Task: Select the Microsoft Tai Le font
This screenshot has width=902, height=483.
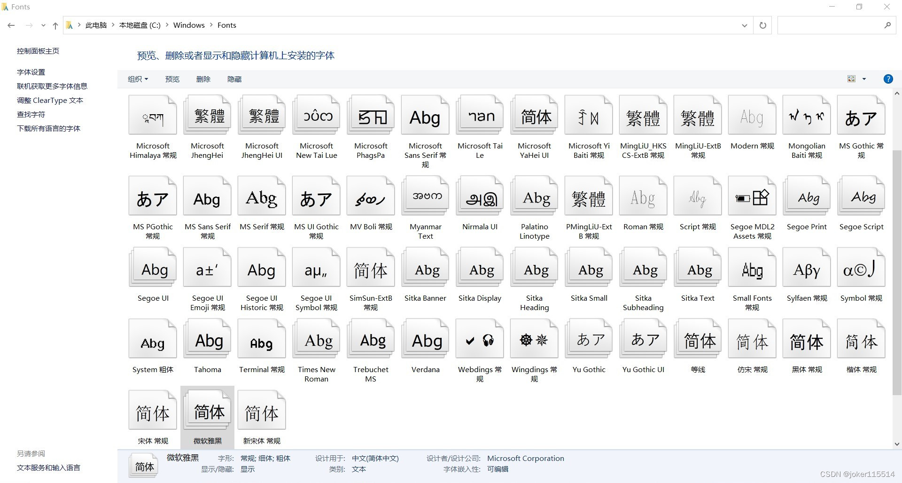Action: (480, 116)
